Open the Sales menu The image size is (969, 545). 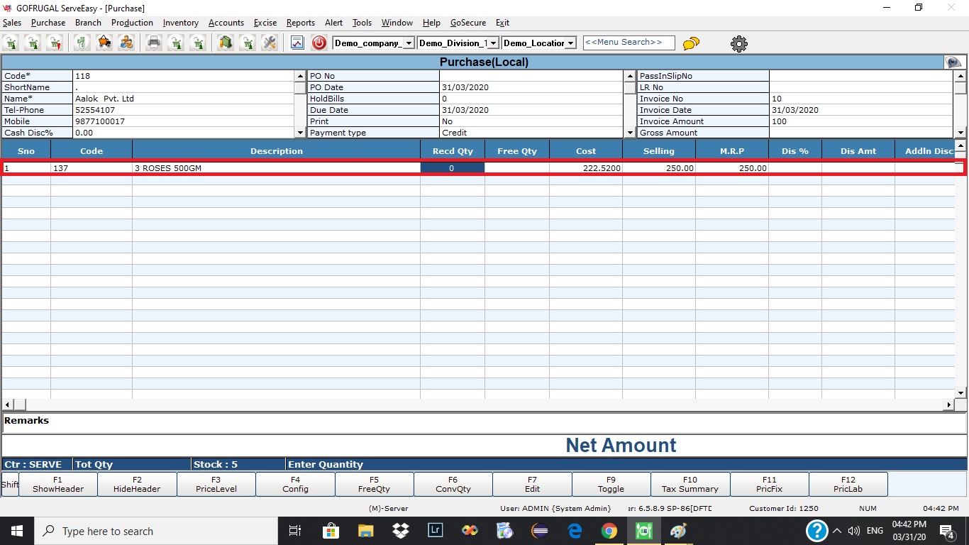(12, 23)
